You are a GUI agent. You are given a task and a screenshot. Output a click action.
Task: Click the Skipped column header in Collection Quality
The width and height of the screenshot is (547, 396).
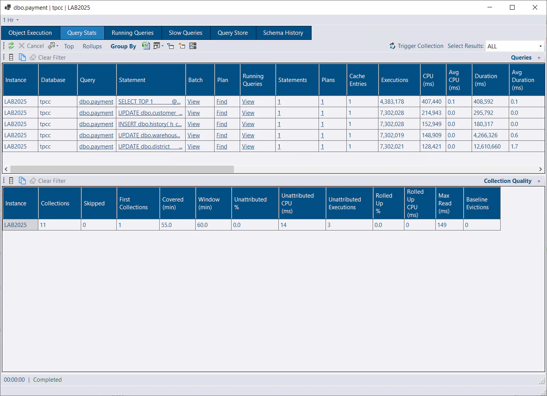pos(99,203)
